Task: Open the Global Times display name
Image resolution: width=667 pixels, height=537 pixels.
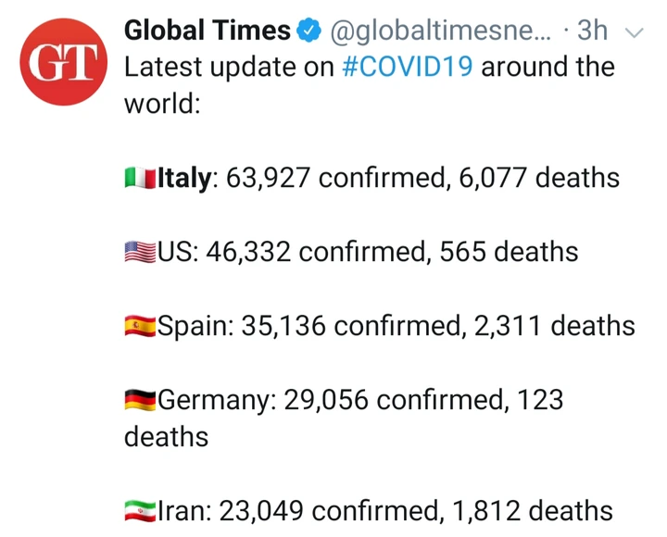Action: [208, 31]
